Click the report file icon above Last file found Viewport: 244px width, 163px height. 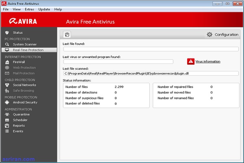[68, 35]
